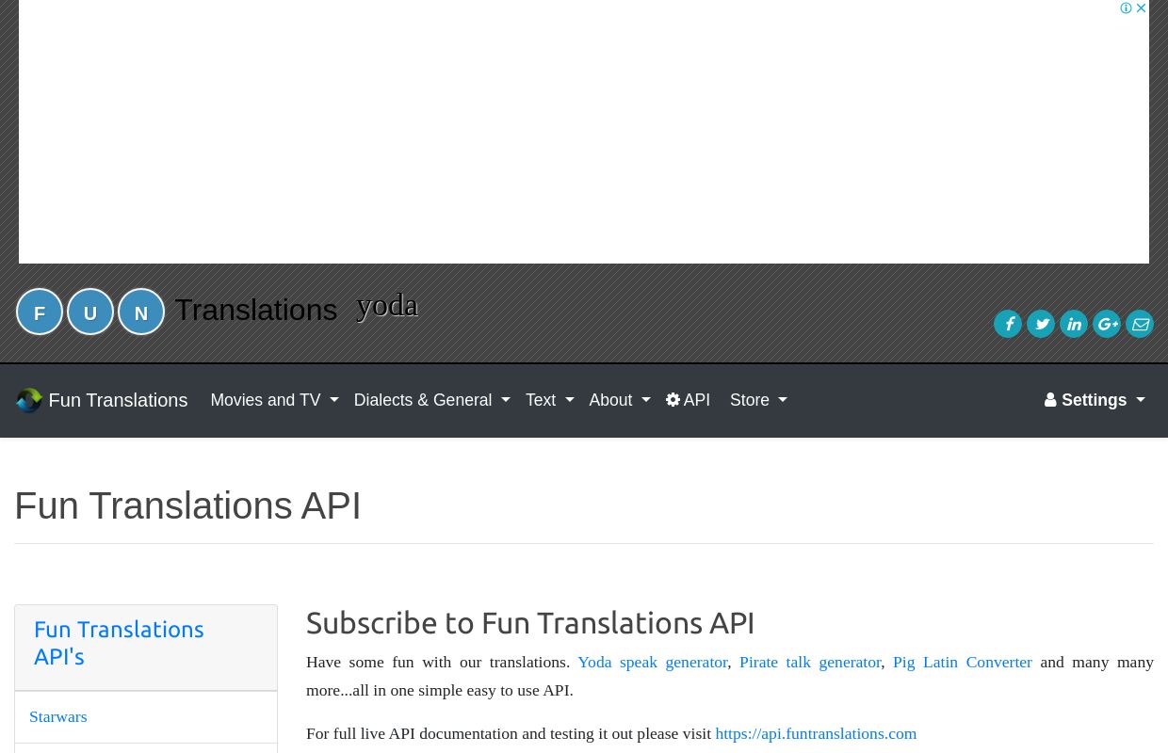Click the F letter circle logo

[x=40, y=312]
